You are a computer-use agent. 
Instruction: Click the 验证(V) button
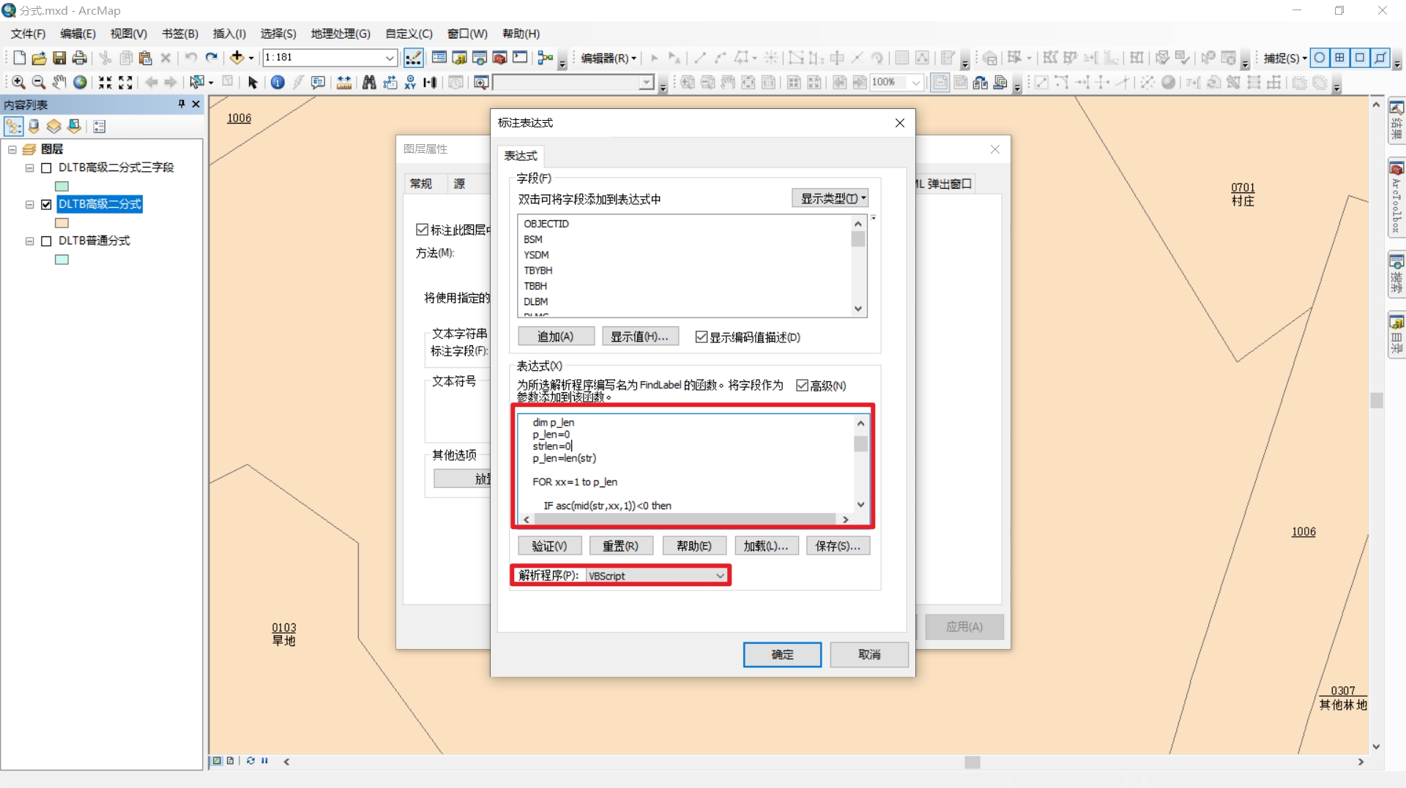click(x=550, y=546)
